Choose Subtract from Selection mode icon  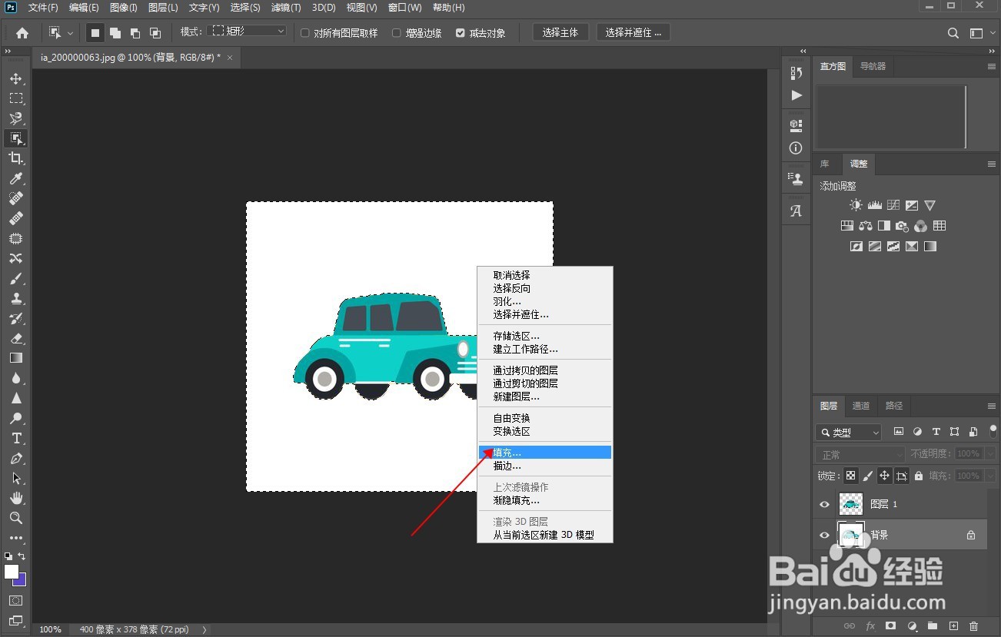click(135, 33)
